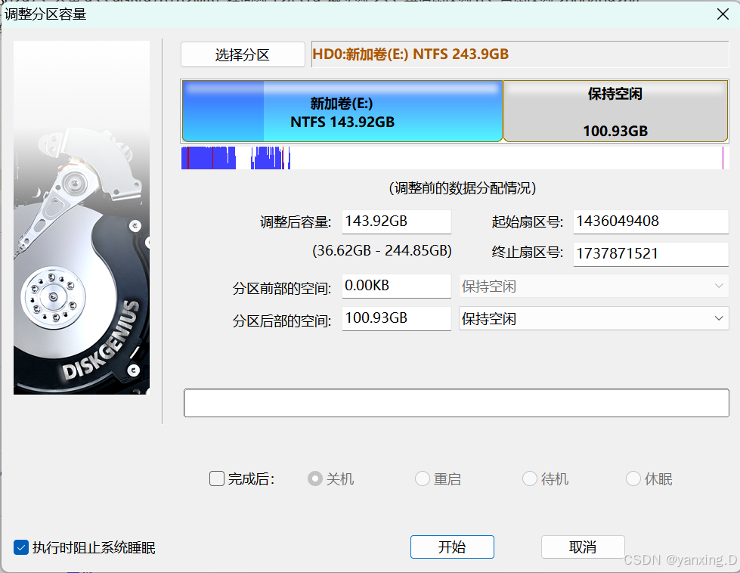Screen dimensions: 740x573
Task: Choose 重启 restart after completion
Action: 422,479
